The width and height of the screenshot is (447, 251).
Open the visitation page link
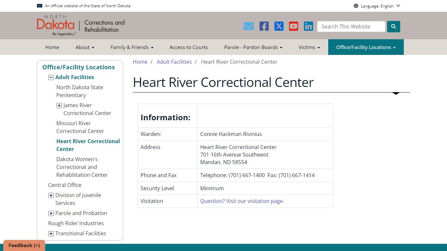(x=242, y=201)
